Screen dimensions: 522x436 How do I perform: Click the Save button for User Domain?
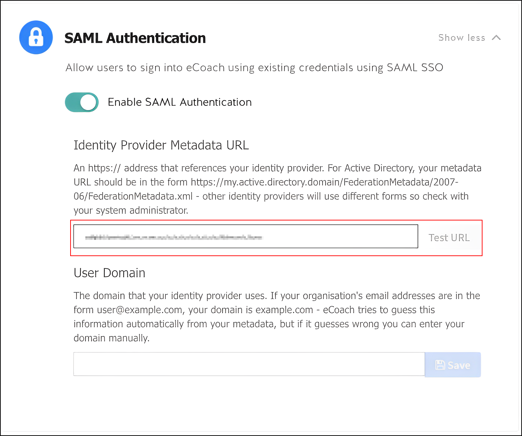coord(453,365)
